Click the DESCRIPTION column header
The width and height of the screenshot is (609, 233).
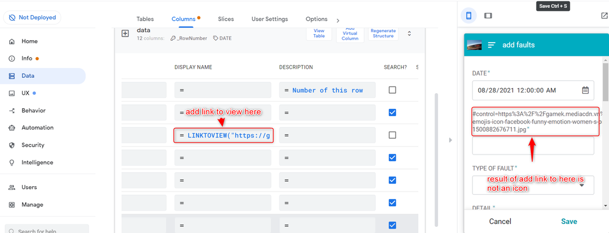tap(296, 68)
